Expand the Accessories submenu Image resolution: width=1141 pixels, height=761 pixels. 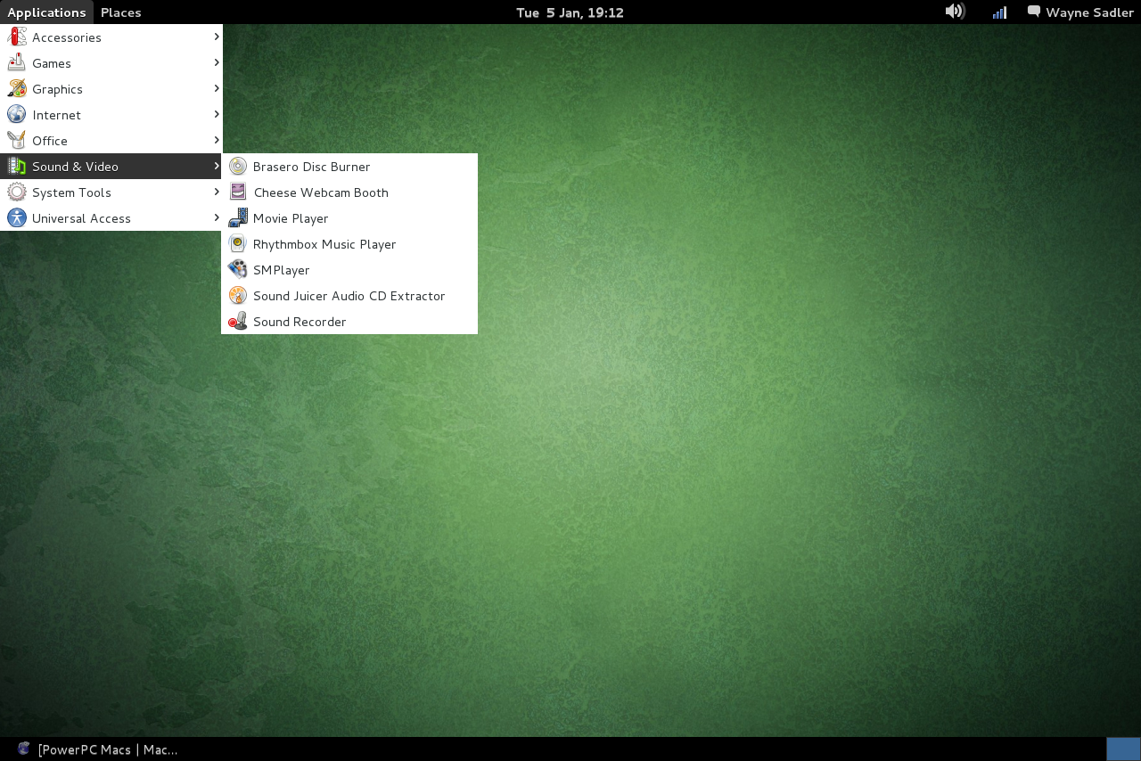[x=66, y=37]
